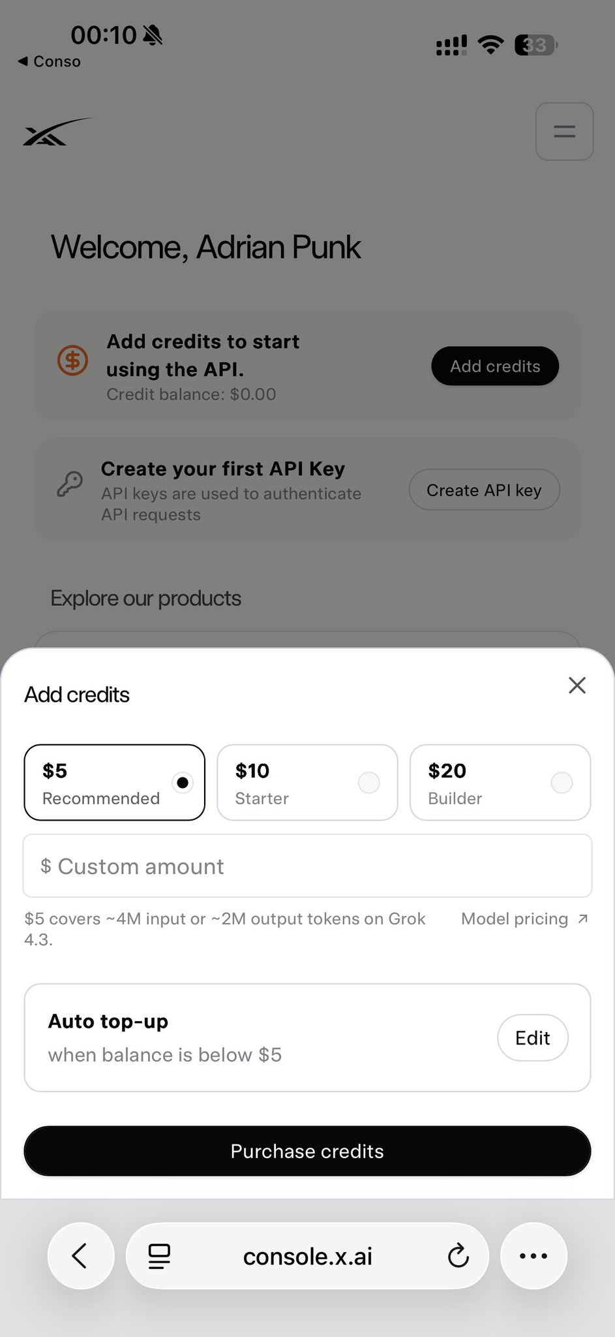Open the hamburger menu icon

[564, 131]
